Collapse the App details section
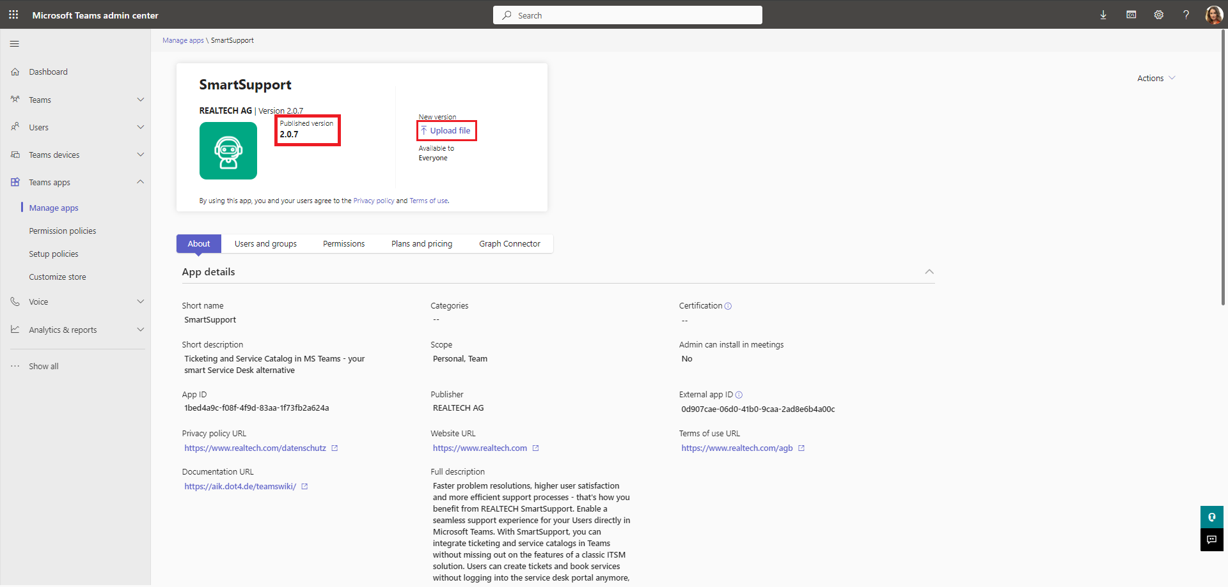Viewport: 1228px width, 587px height. 929,271
